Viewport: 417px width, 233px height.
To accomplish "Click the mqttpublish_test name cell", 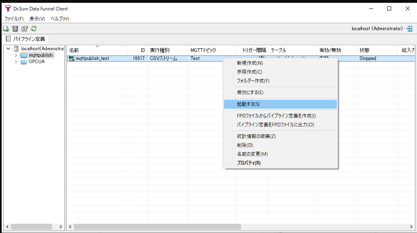I will tap(92, 58).
